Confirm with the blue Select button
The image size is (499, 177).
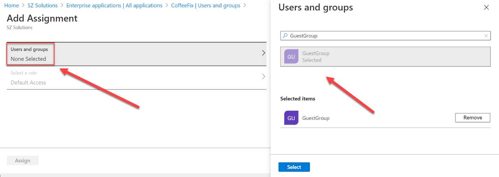[x=294, y=167]
